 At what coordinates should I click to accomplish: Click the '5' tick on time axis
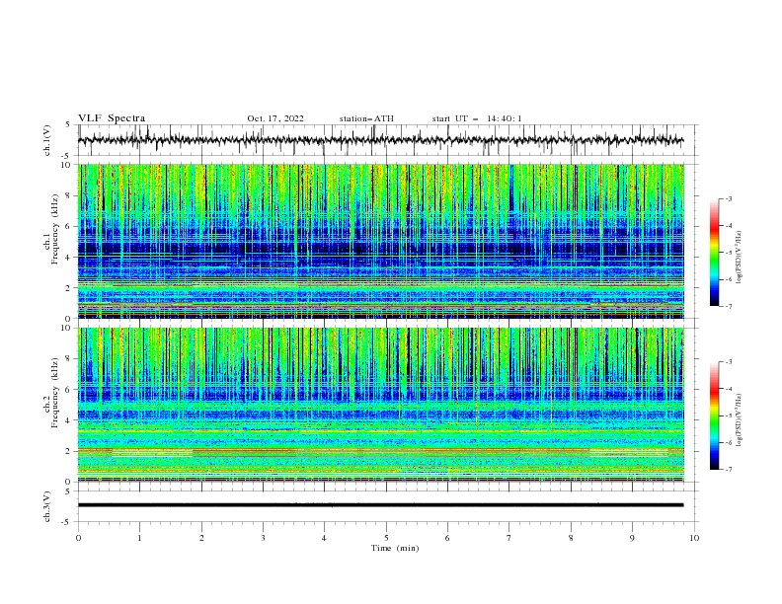(x=386, y=538)
